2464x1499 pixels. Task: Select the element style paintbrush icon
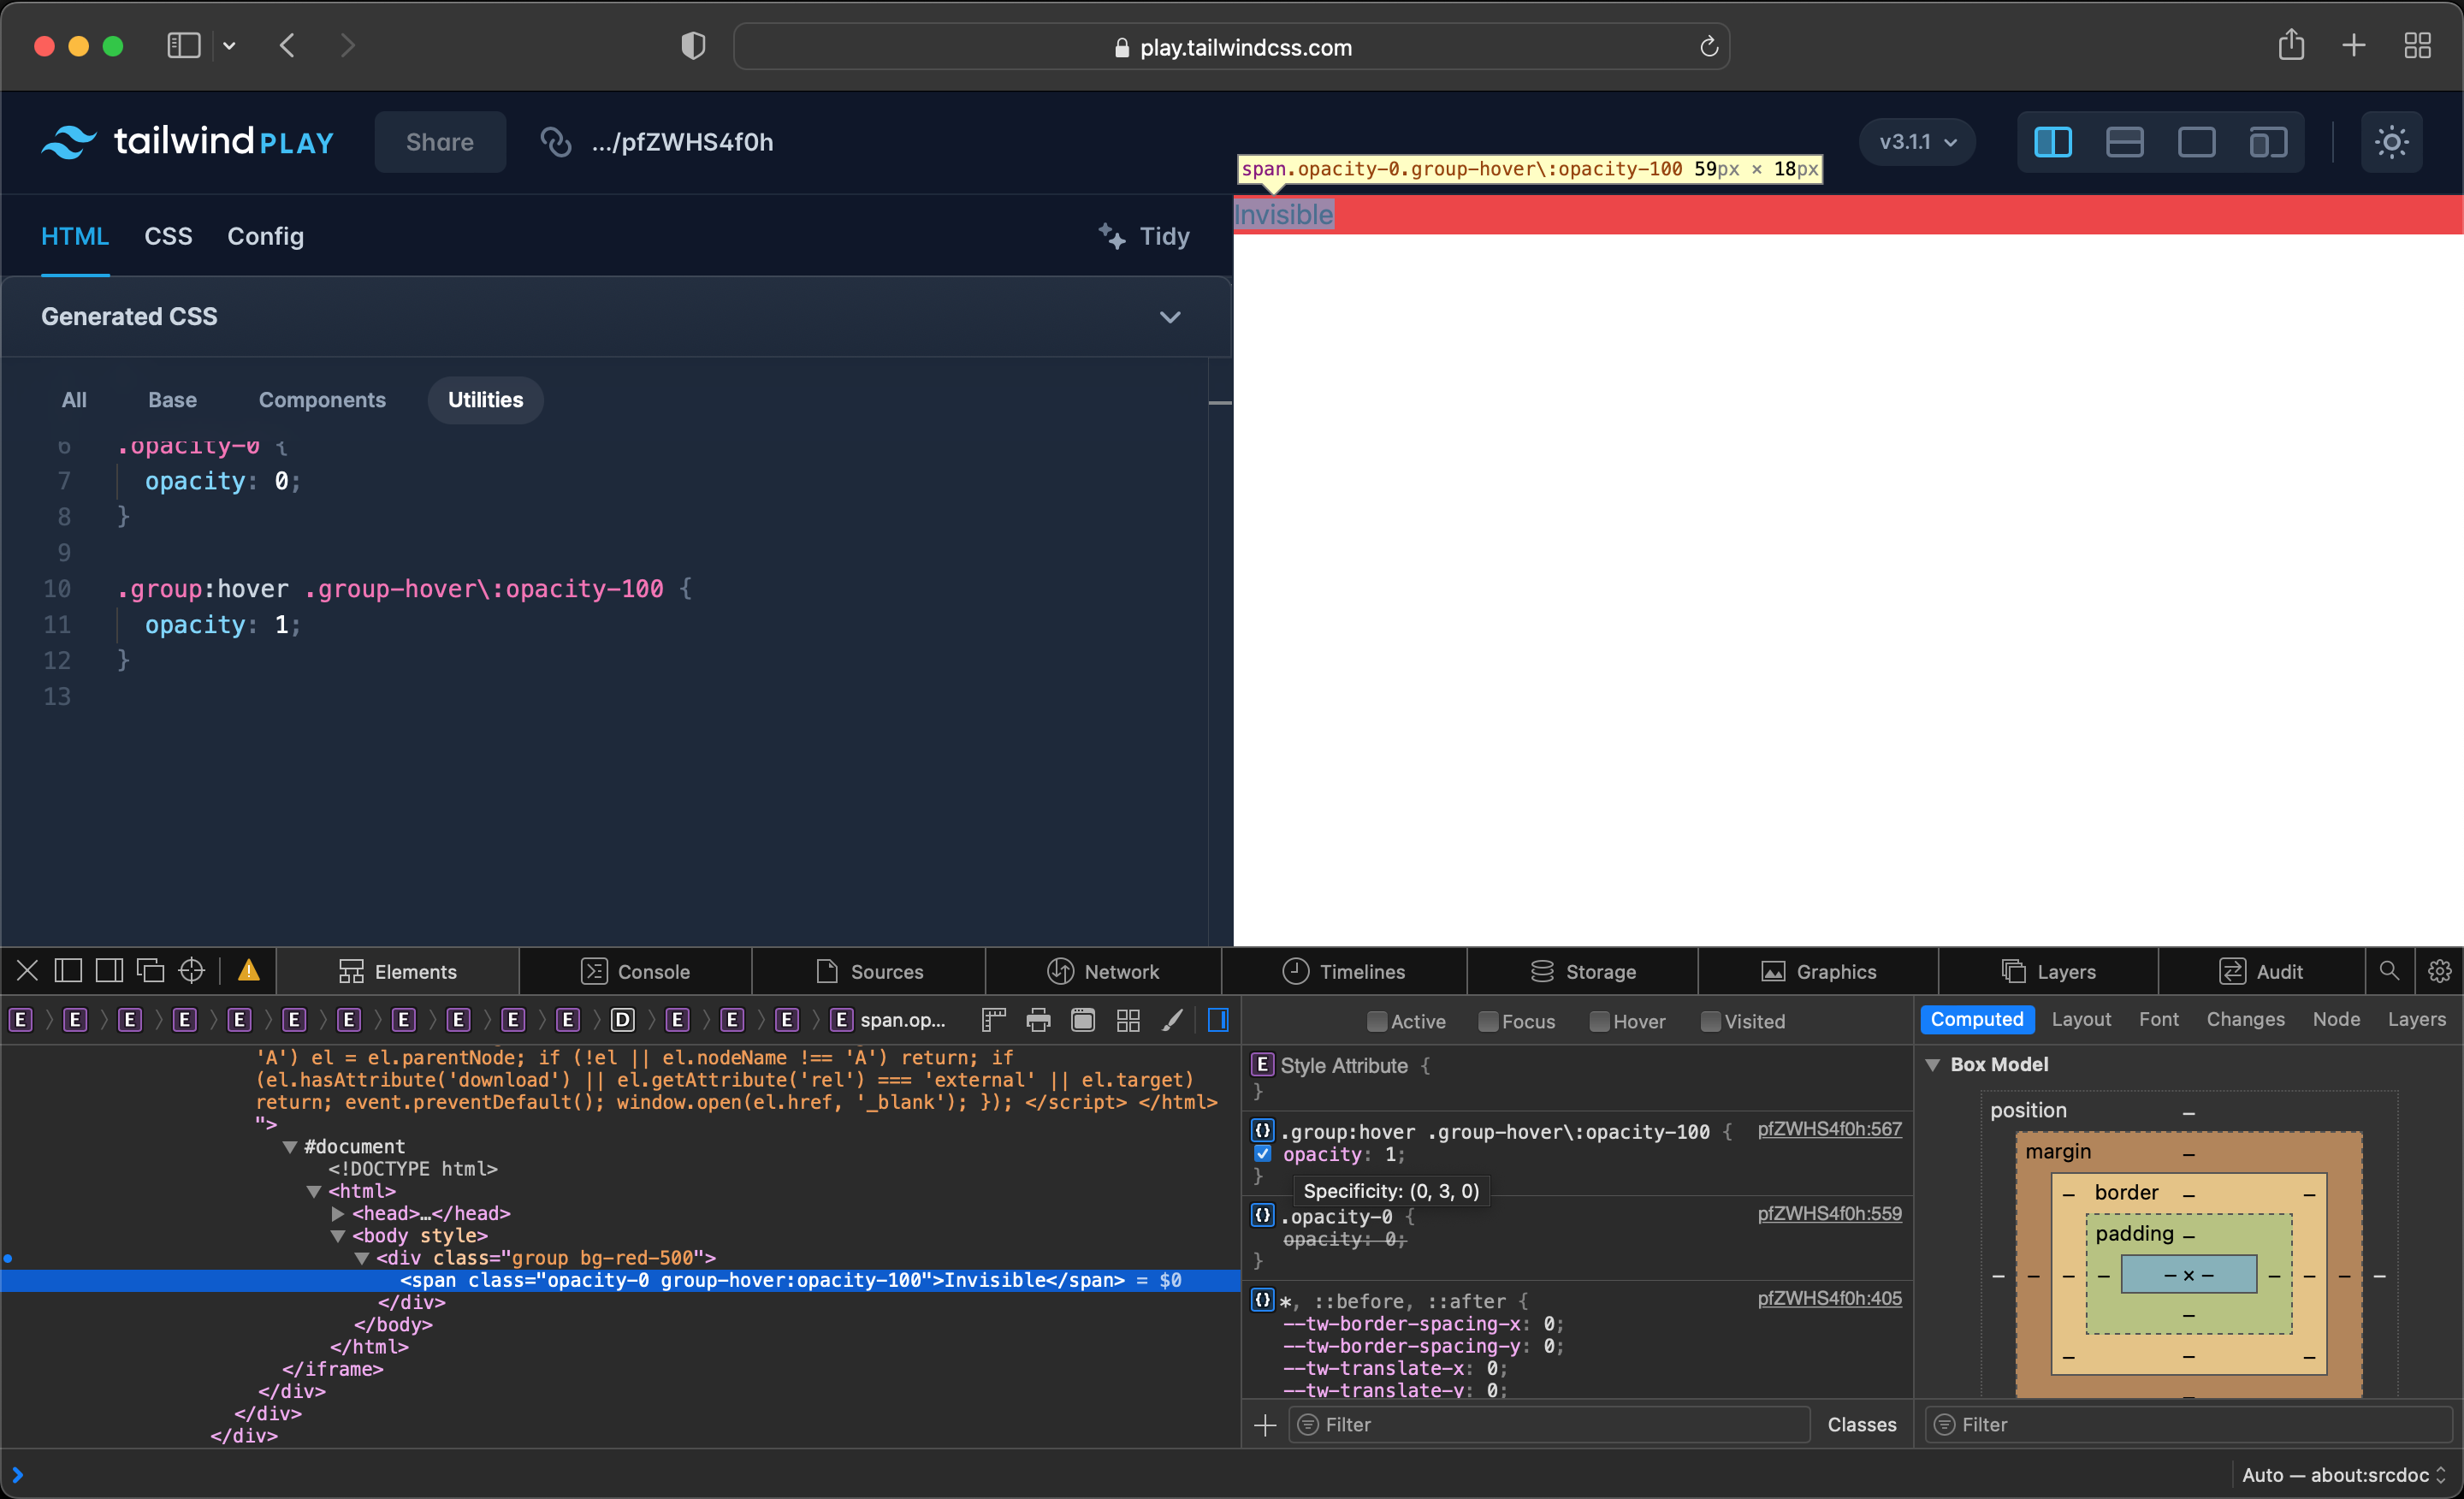(x=1172, y=1020)
